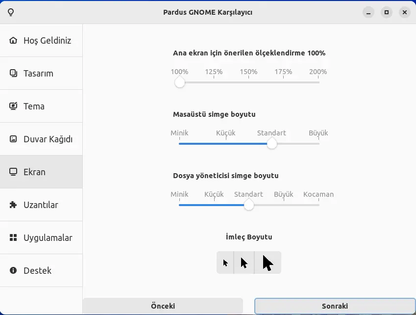Click the picture icon beside Duvar Kağıdı
This screenshot has height=315, width=416.
(x=13, y=139)
